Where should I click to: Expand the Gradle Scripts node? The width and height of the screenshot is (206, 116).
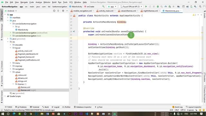tap(5, 96)
